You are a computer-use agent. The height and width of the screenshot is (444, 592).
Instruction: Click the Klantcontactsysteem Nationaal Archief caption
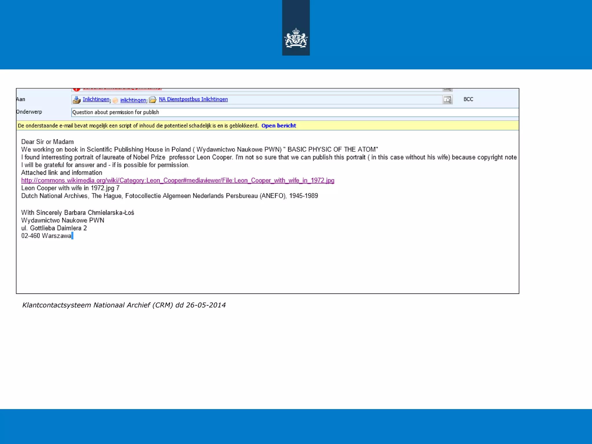click(124, 305)
